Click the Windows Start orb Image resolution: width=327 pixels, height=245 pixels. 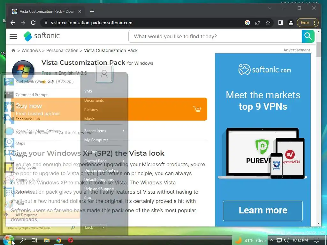tap(8, 240)
